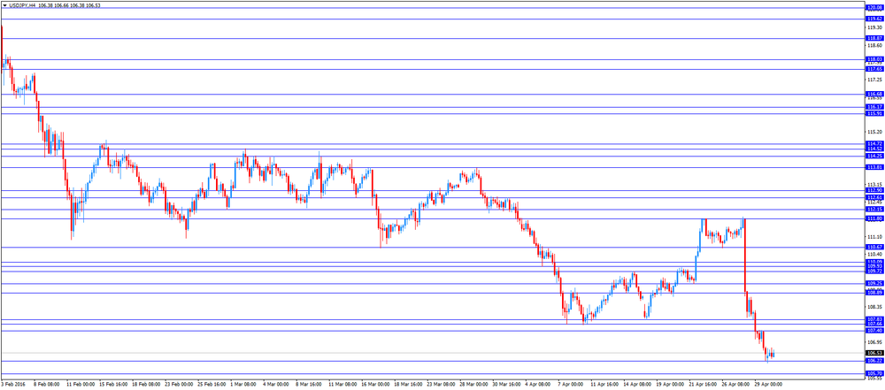Click the 11 Feb 00:00 time axis label
This screenshot has height=390, width=885.
pos(81,385)
